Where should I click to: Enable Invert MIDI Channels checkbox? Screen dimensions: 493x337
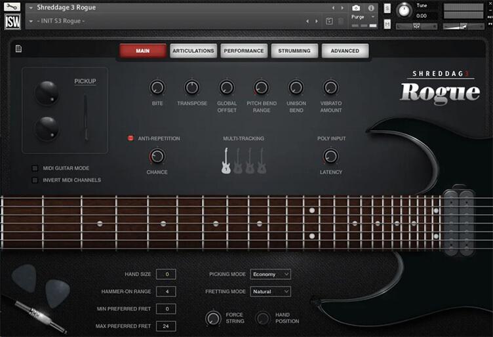click(x=35, y=180)
